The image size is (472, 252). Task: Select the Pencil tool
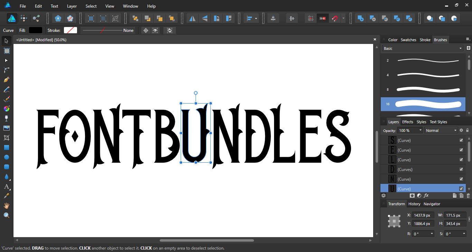[6, 89]
